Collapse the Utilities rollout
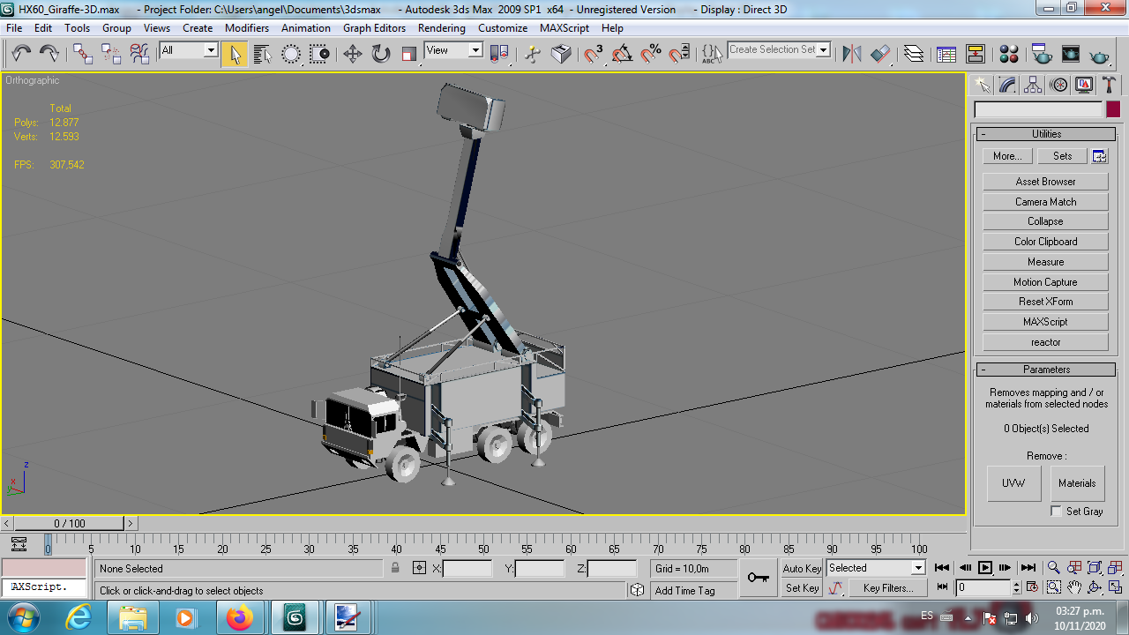This screenshot has height=635, width=1129. [1045, 134]
